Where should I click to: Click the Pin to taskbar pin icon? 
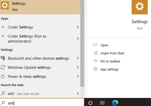click(95, 61)
